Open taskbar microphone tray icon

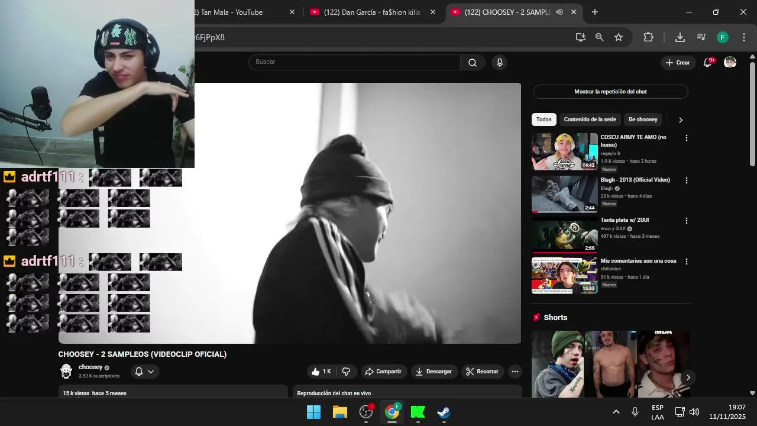(x=635, y=412)
